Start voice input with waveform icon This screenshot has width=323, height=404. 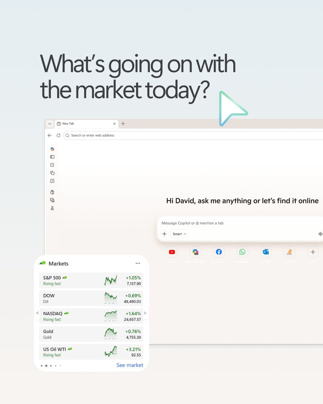click(320, 234)
